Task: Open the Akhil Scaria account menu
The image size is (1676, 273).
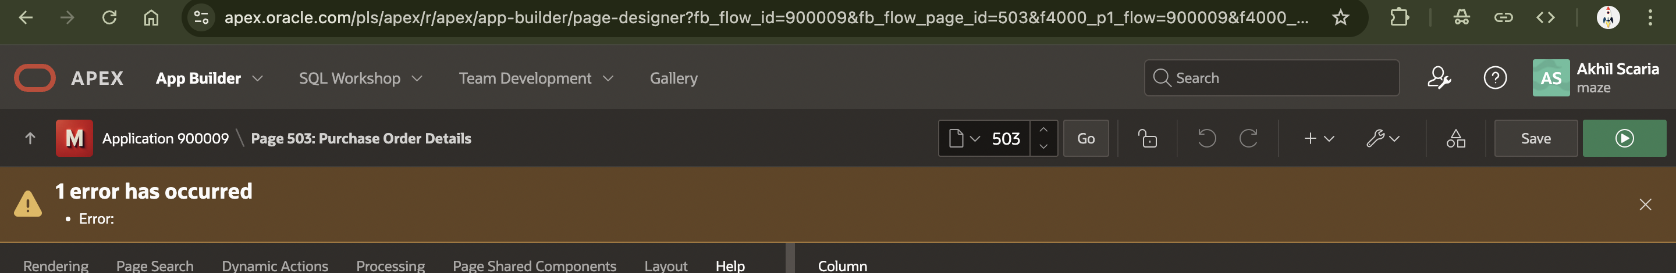Action: click(x=1596, y=78)
